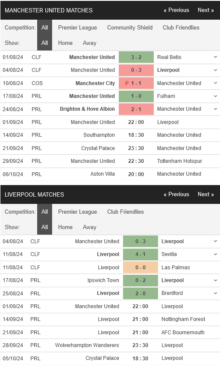Select All competitions in Liverpool matches
The width and height of the screenshot is (220, 368).
pos(44,212)
